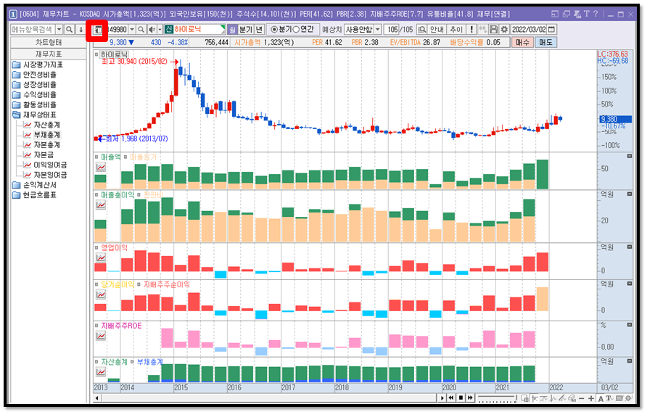
Task: Click the 매도 sell button
Action: [545, 42]
